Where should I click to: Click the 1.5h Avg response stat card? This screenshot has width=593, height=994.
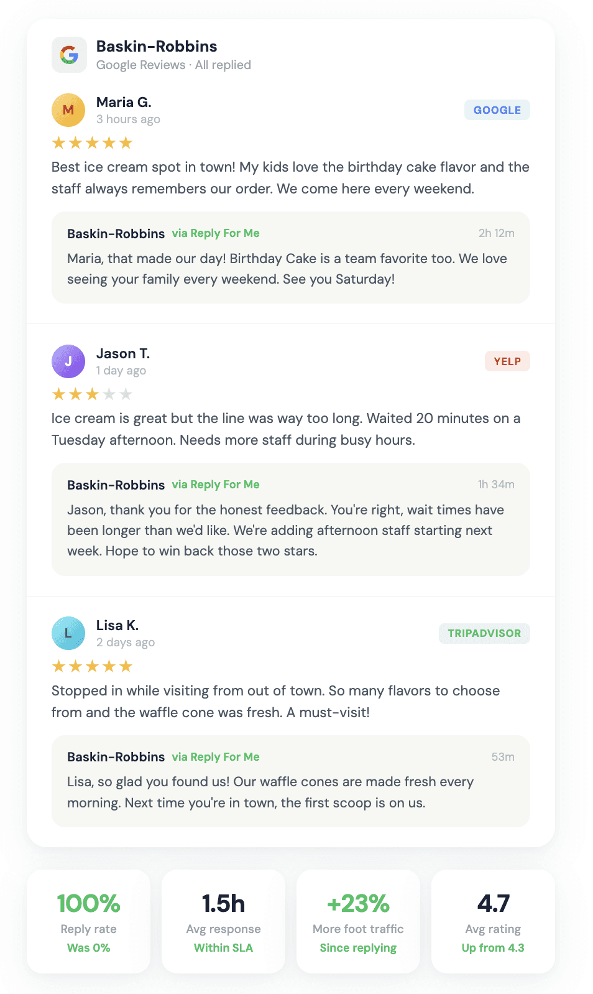click(x=223, y=922)
